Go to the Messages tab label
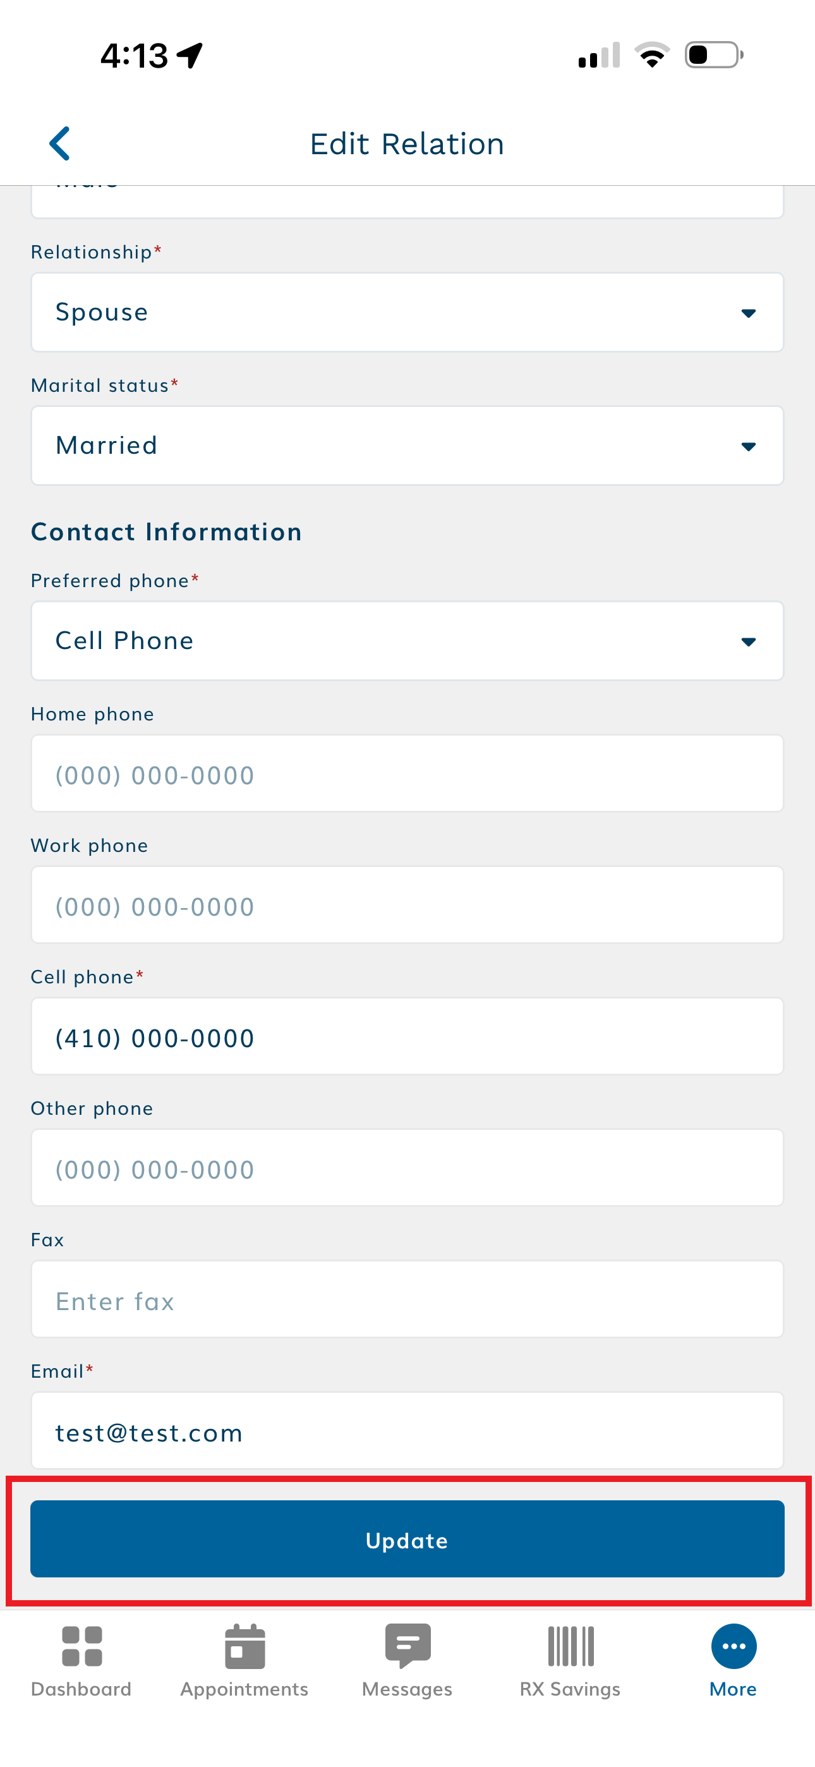The width and height of the screenshot is (815, 1767). (x=407, y=1689)
